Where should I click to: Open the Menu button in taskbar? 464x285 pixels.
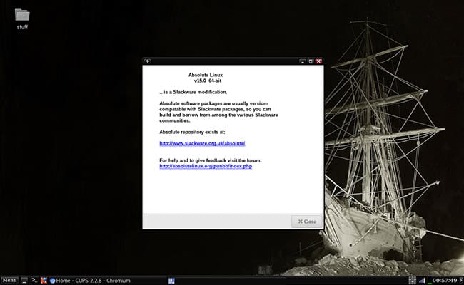(9, 280)
